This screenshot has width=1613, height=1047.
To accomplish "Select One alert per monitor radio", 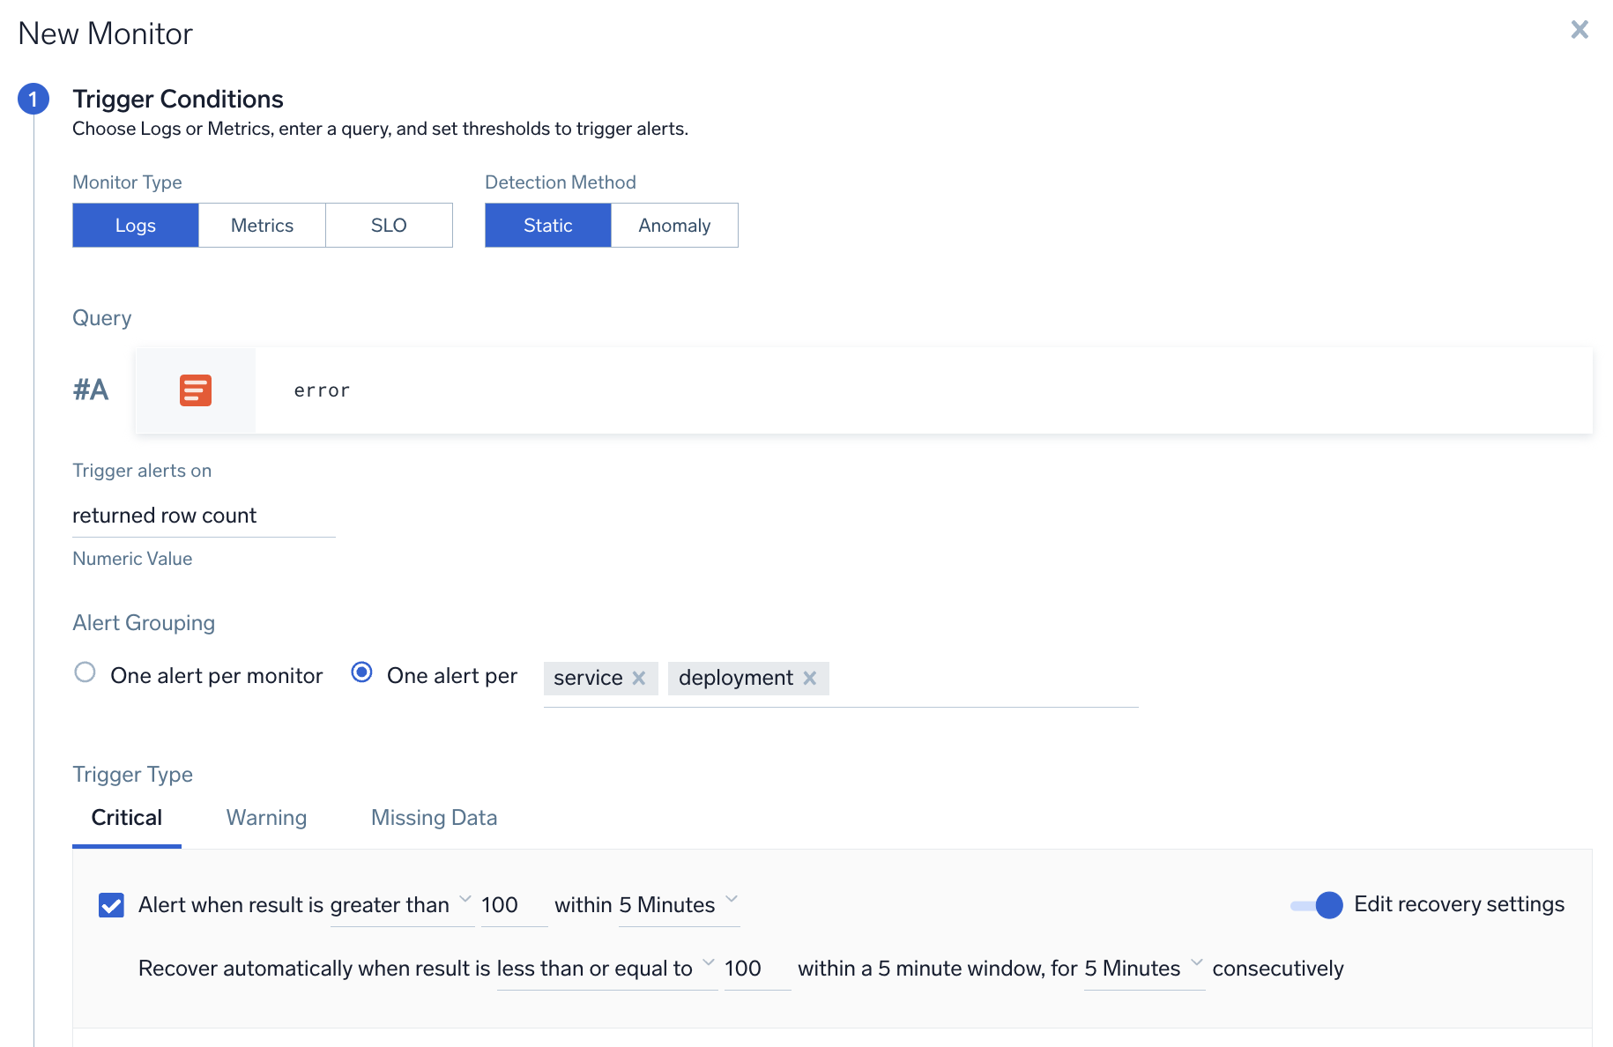I will 85,672.
